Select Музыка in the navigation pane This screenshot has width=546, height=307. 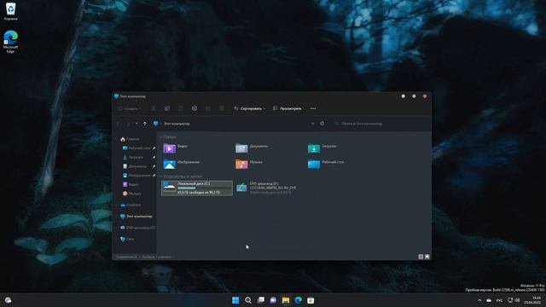pyautogui.click(x=132, y=194)
